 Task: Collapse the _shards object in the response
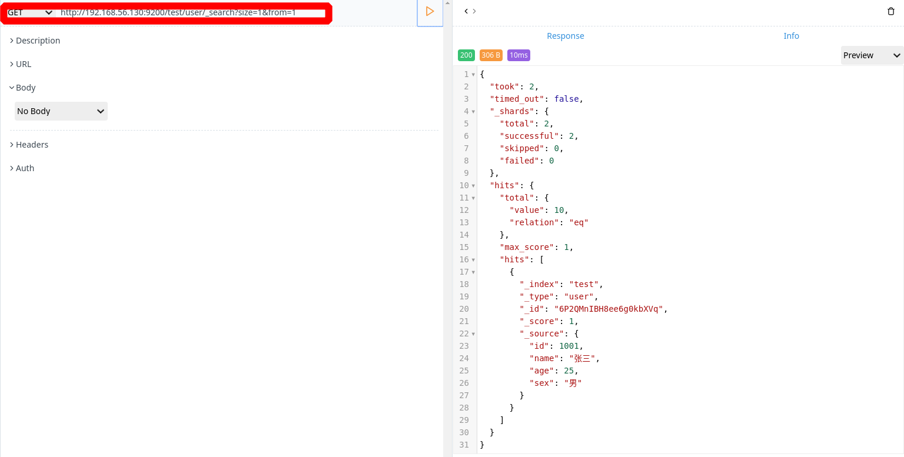(474, 111)
